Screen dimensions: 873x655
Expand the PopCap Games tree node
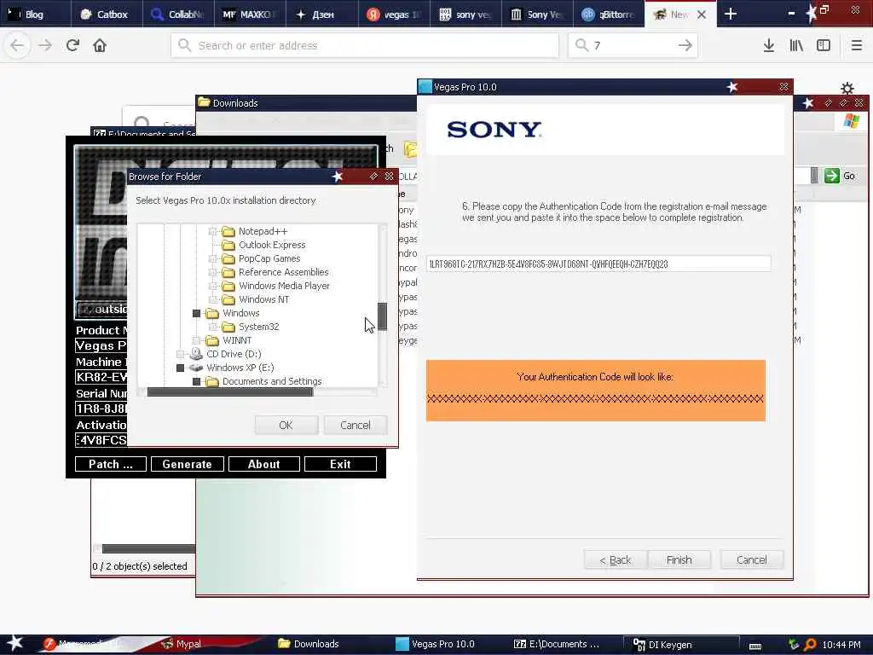click(212, 258)
